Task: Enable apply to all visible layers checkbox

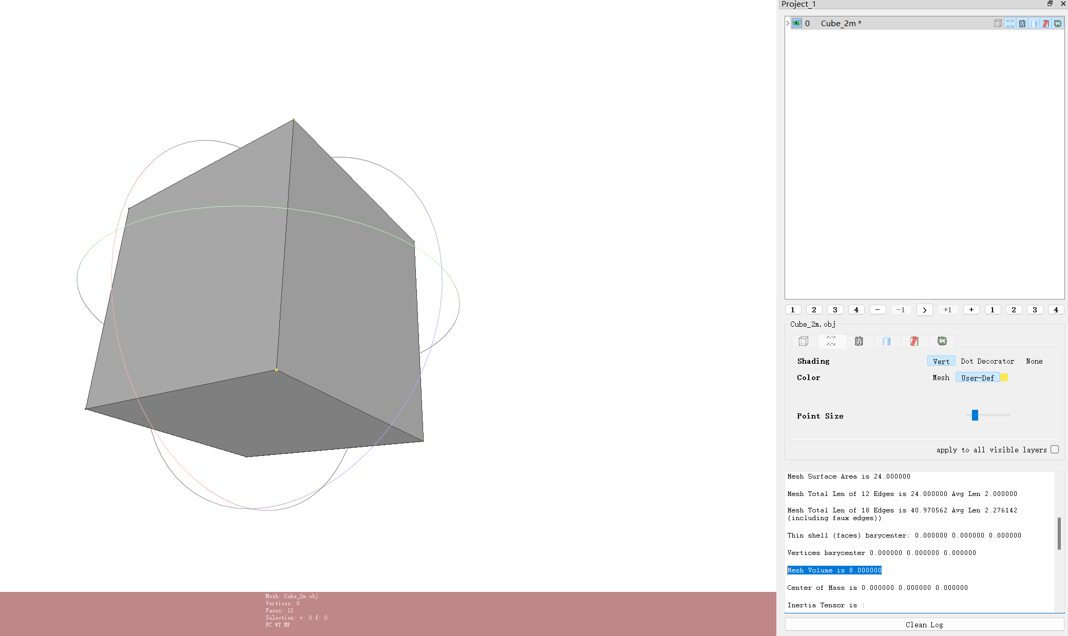Action: (1055, 449)
